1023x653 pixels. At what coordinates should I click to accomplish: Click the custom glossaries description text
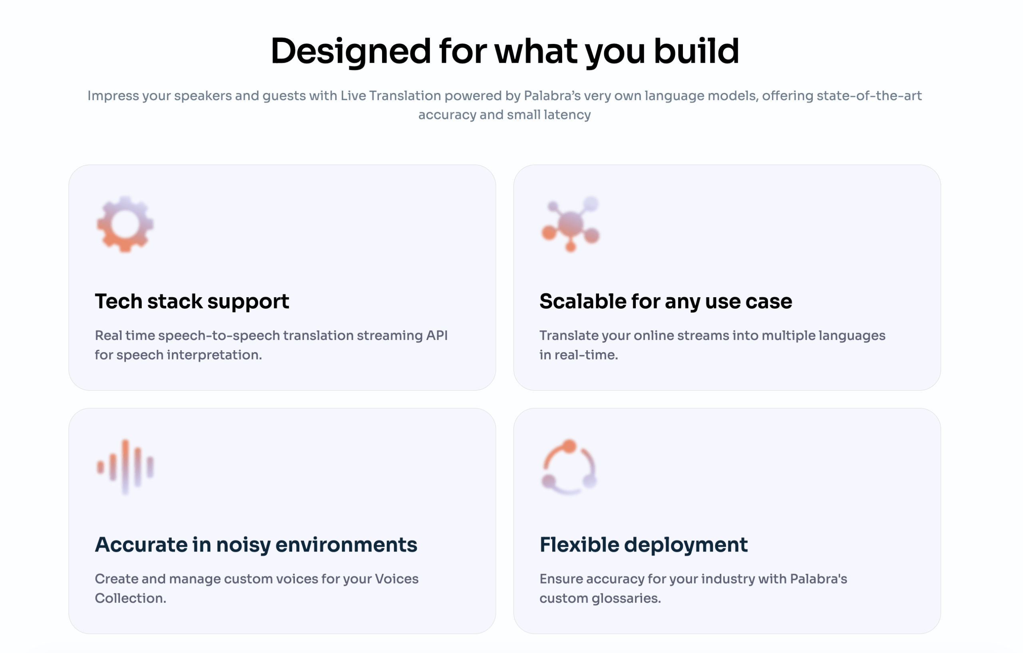(x=693, y=588)
